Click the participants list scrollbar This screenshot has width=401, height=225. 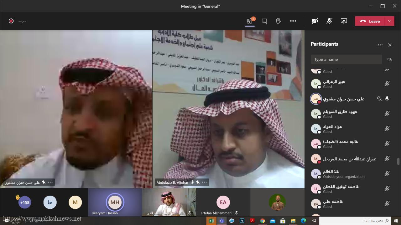coord(398,161)
